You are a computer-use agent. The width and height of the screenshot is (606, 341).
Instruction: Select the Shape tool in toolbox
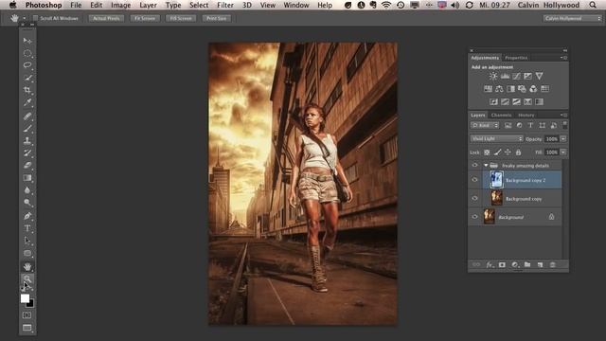tap(27, 253)
